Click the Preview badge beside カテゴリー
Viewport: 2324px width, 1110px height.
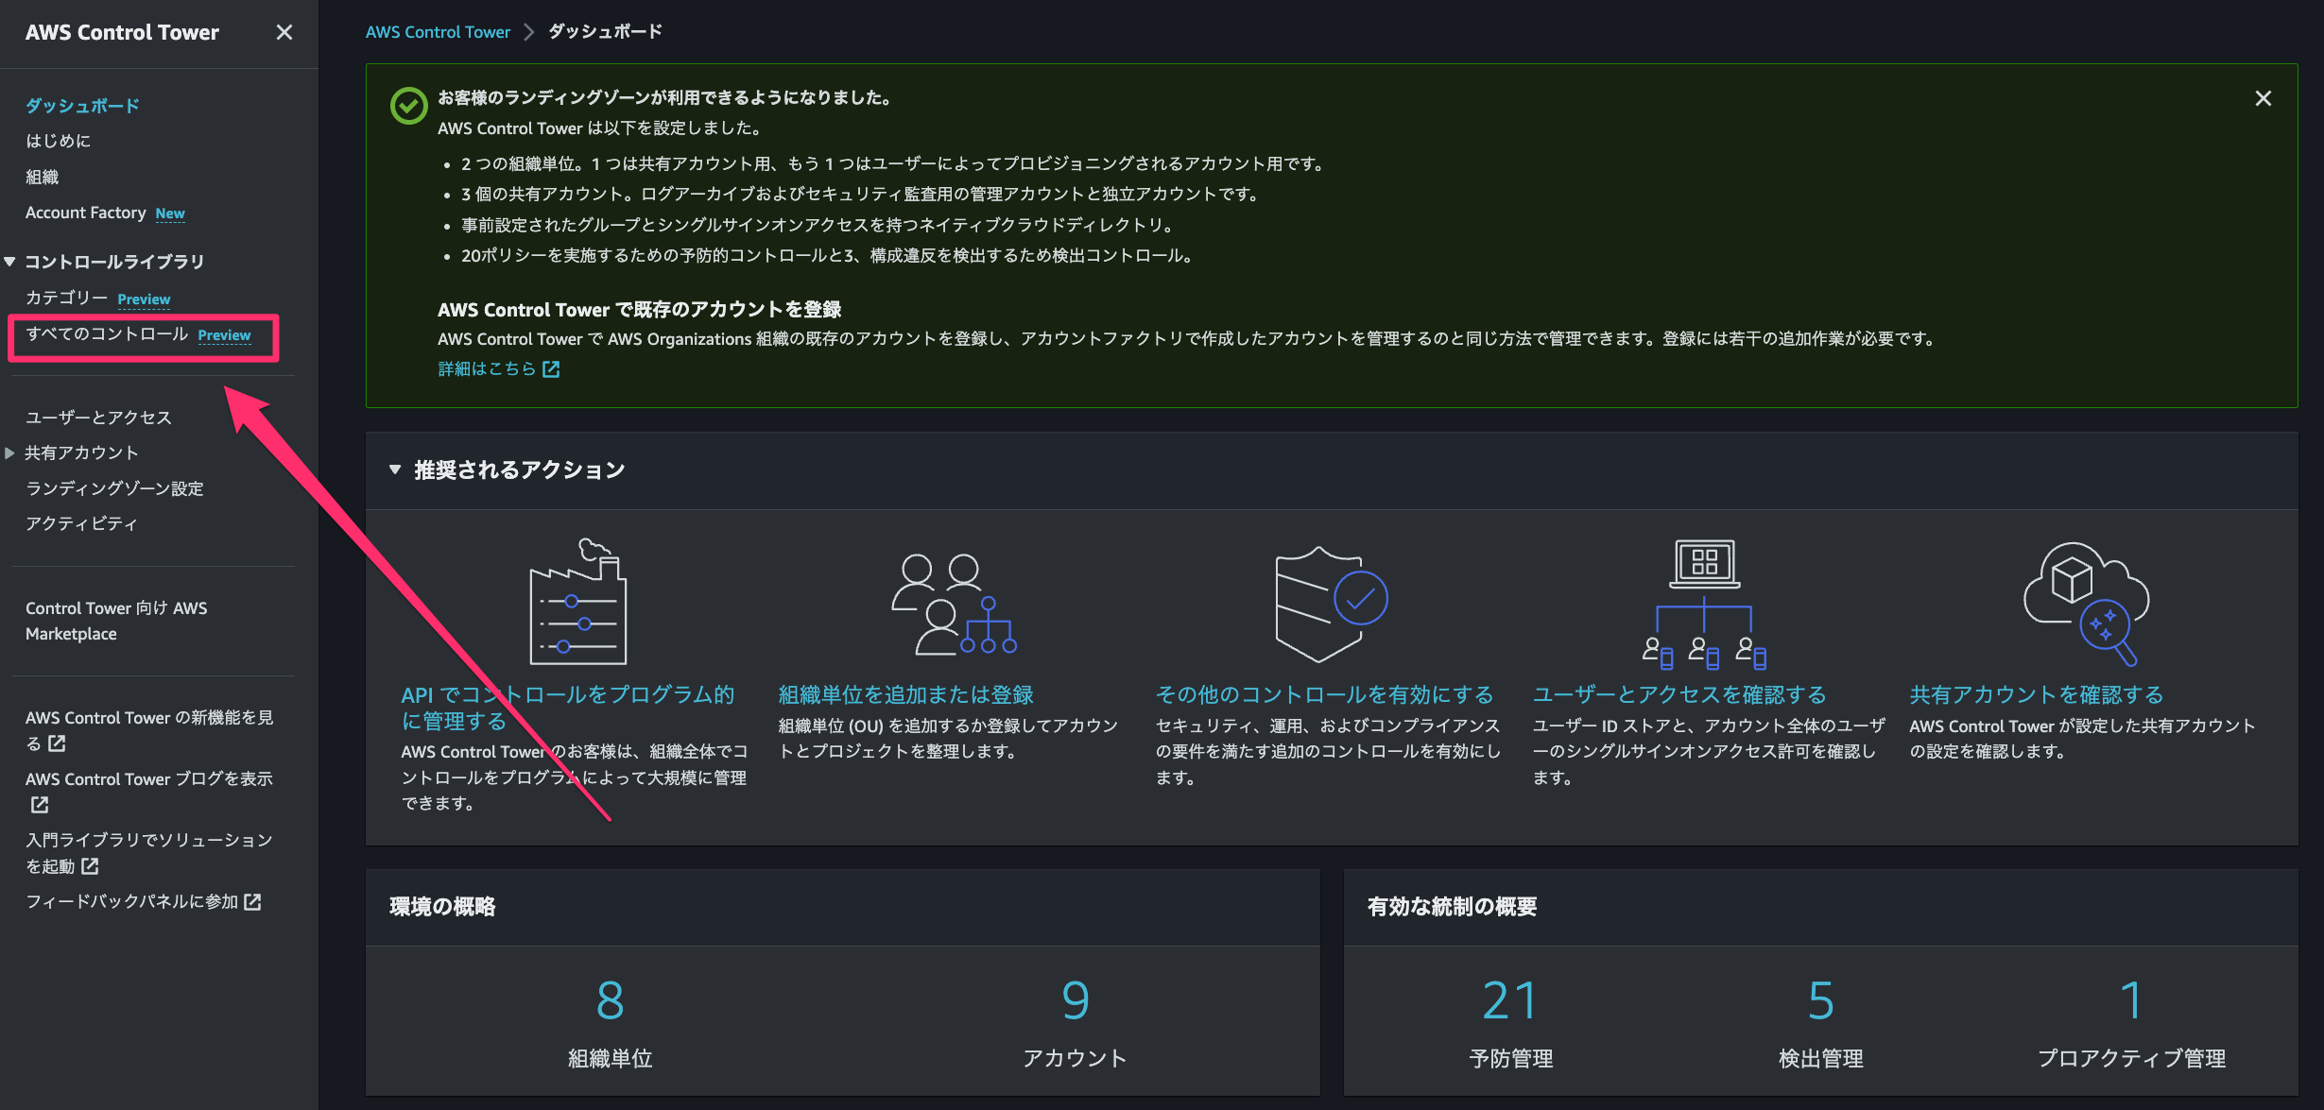pos(144,299)
